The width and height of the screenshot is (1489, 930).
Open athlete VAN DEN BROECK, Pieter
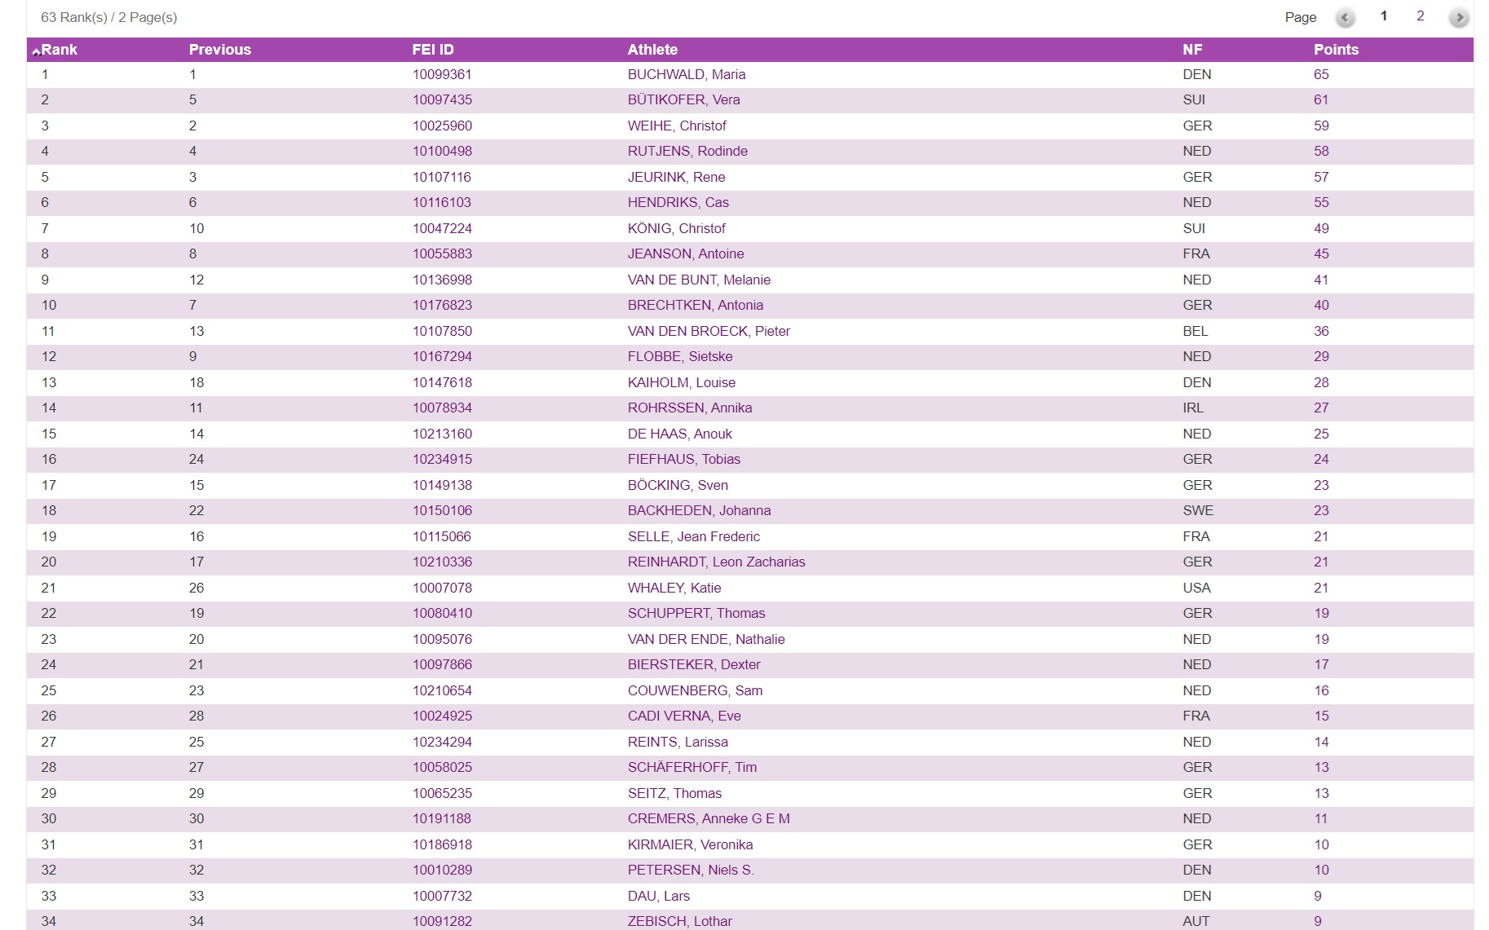tap(709, 331)
